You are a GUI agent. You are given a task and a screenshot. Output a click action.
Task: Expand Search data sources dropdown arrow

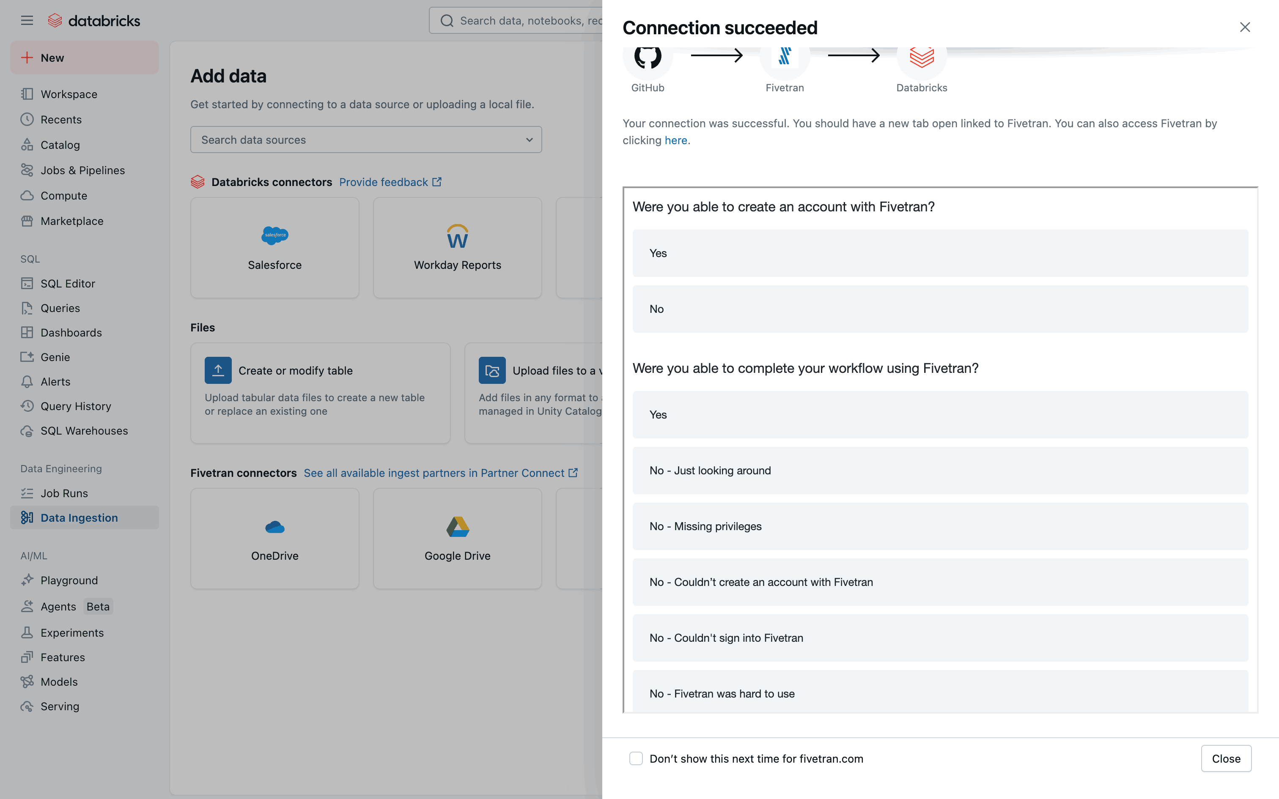pyautogui.click(x=529, y=140)
